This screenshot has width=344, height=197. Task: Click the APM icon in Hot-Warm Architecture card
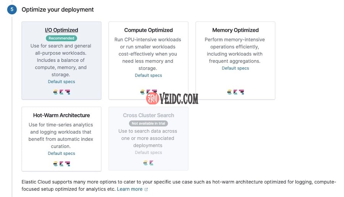point(67,163)
